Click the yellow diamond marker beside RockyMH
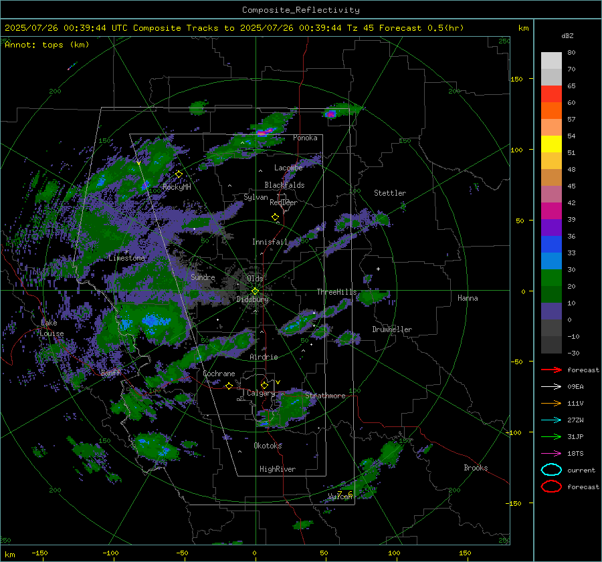This screenshot has width=602, height=562. [179, 174]
